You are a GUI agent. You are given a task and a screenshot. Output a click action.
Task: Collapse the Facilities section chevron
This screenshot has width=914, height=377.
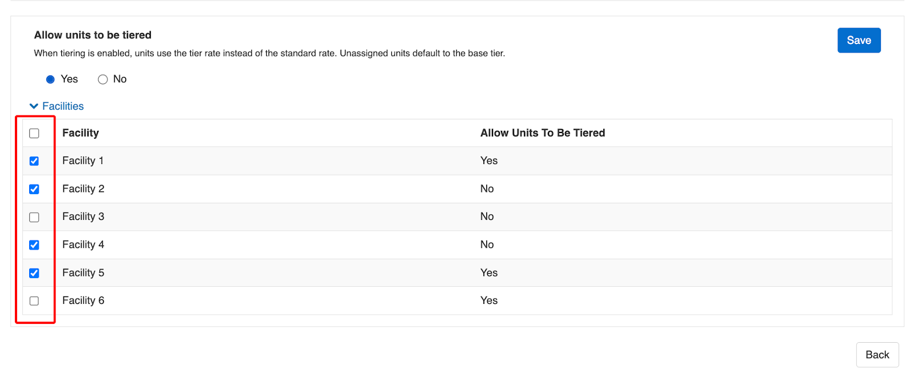click(x=34, y=106)
